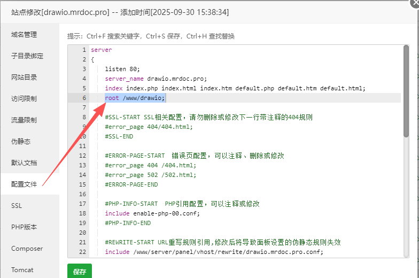Click the server_name drawio.mrdoc.pro line
Viewport: 419px width, 278px height.
156,79
